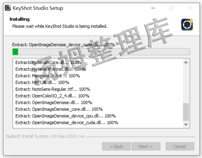Maximize the setup window
This screenshot has height=158, width=202.
pos(171,8)
